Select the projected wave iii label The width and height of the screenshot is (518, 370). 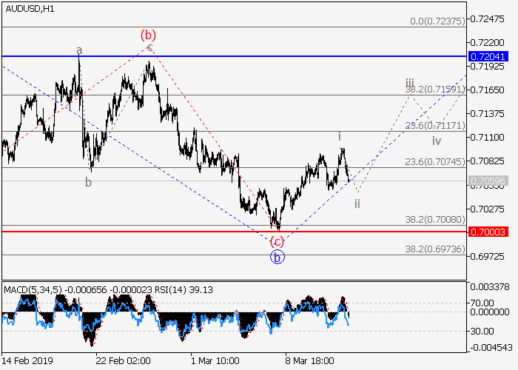click(x=409, y=82)
